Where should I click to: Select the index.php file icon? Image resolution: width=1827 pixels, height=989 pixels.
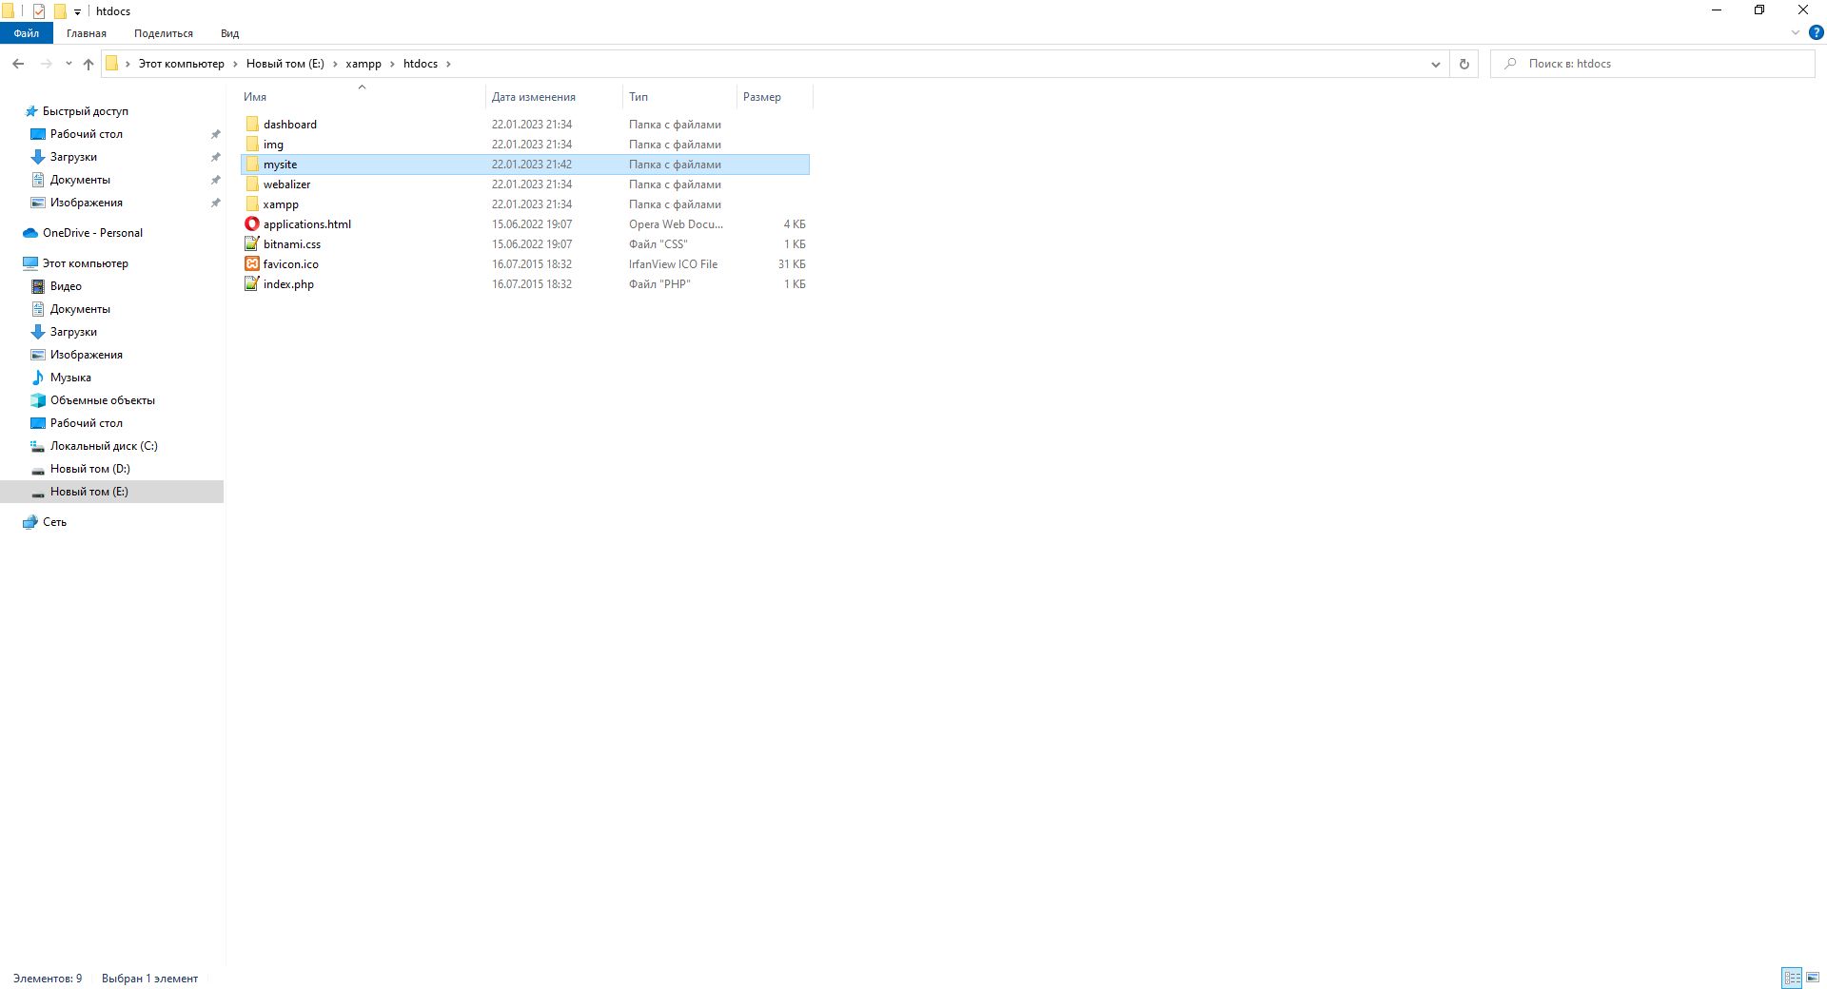(252, 284)
